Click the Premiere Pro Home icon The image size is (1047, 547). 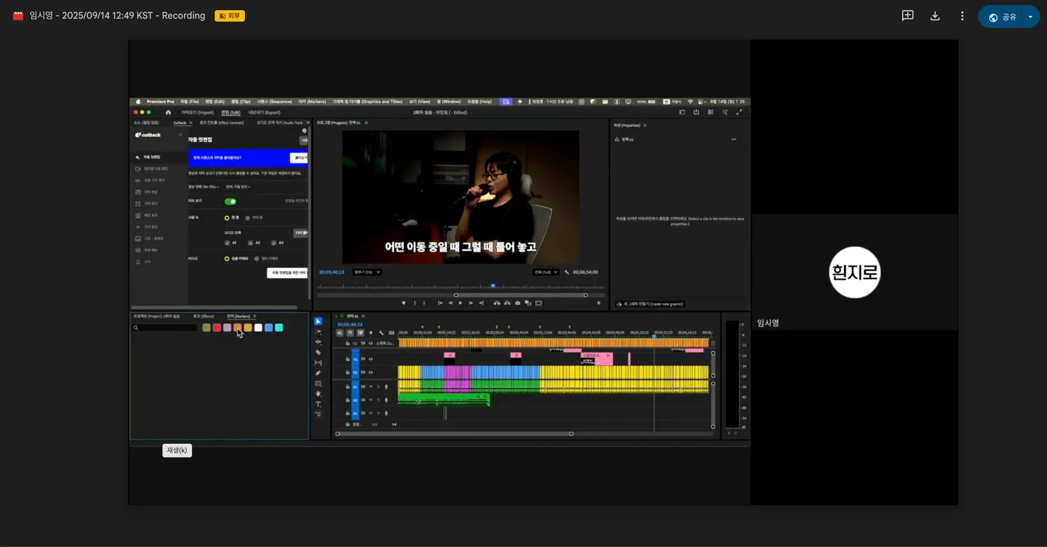(x=168, y=112)
